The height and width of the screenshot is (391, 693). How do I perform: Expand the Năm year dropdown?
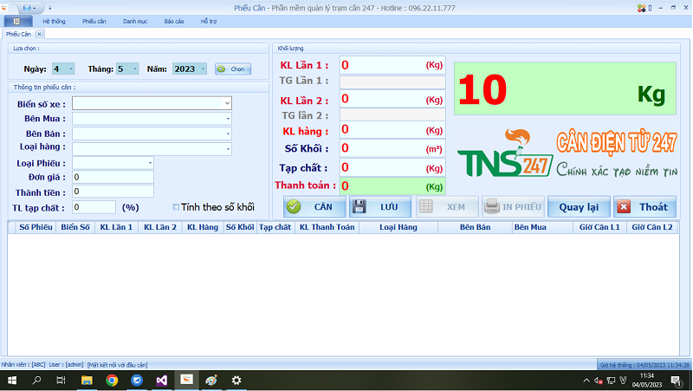pos(203,68)
